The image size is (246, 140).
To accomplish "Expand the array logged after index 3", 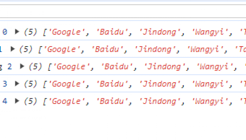I will pyautogui.click(x=17, y=84).
